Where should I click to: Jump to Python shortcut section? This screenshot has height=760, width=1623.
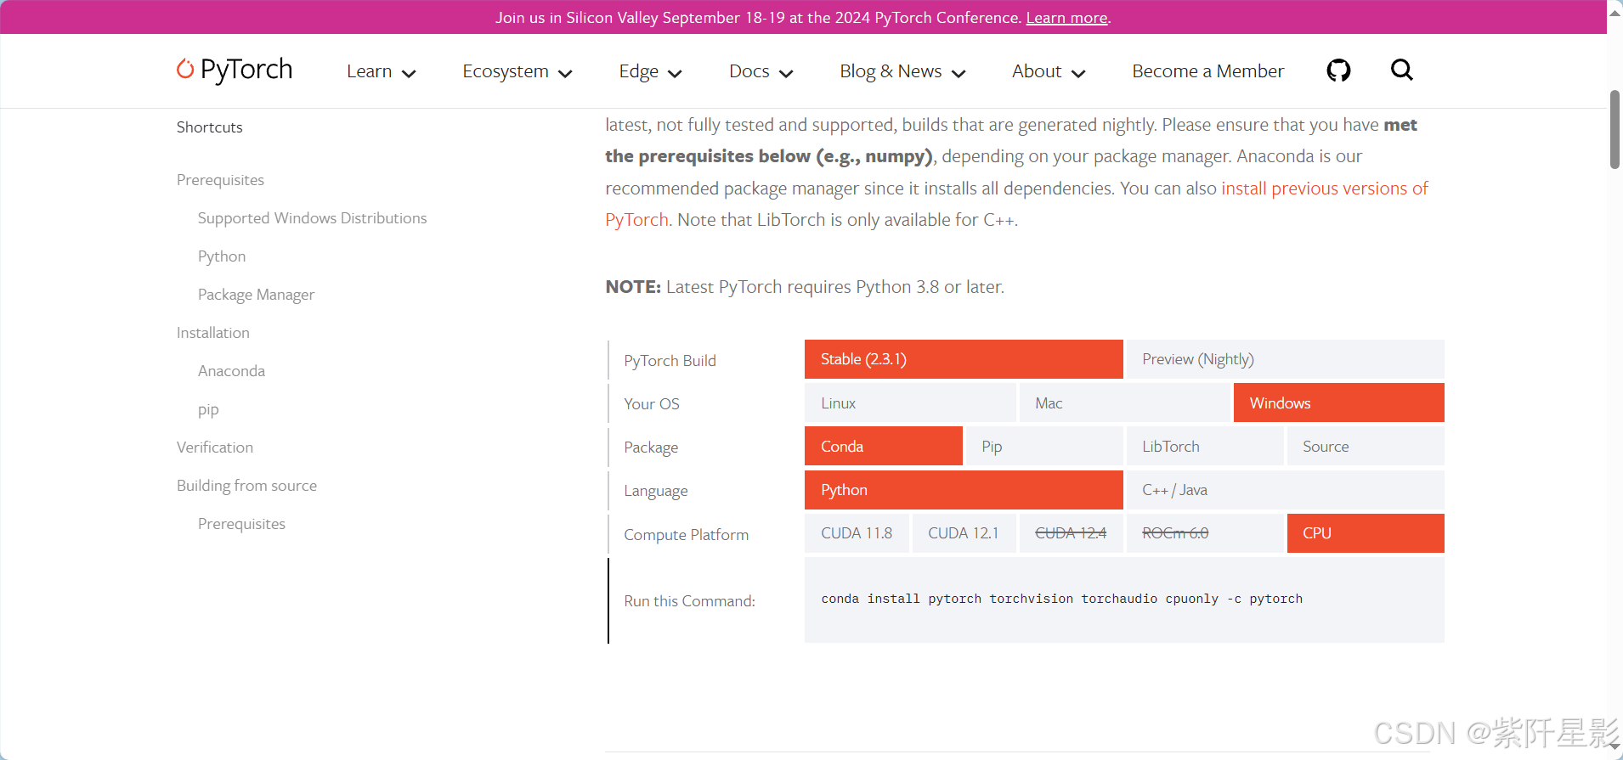222,256
